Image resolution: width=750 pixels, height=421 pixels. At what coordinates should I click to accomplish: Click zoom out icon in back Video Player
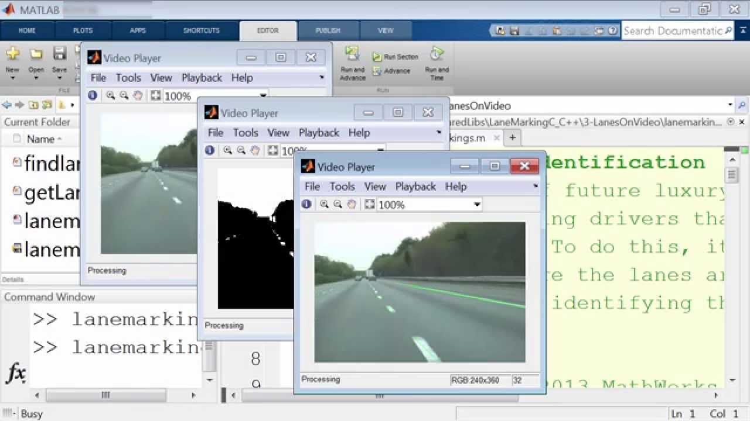pos(124,95)
